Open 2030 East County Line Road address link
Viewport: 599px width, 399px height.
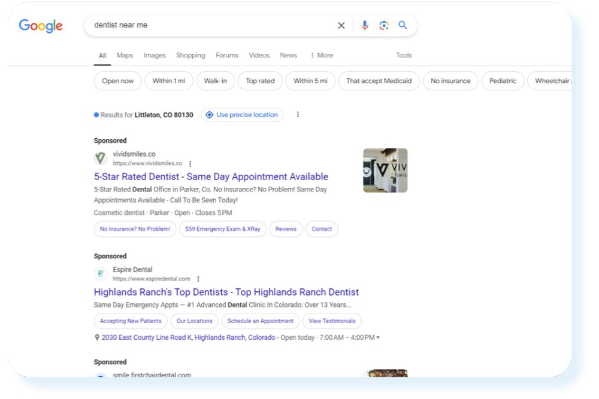pos(188,337)
